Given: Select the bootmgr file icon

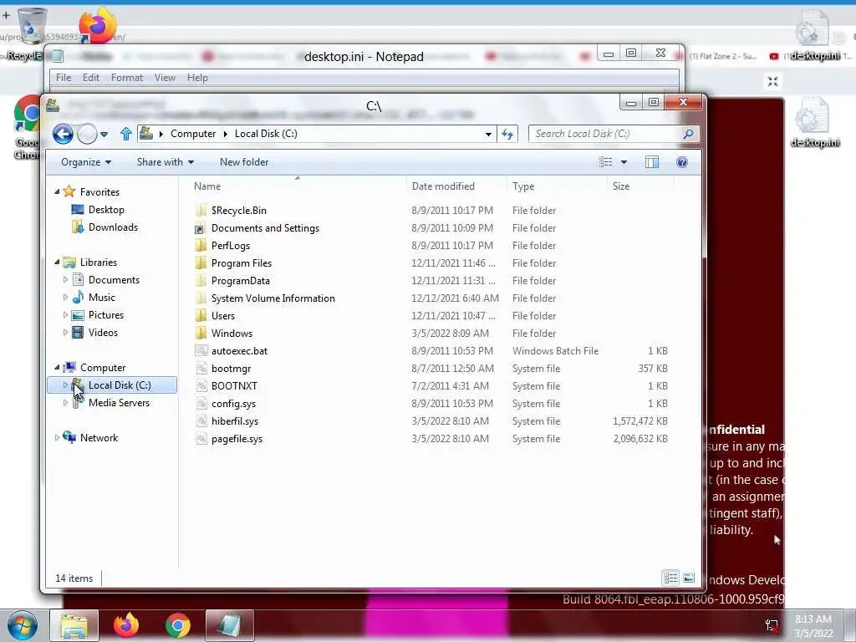Looking at the screenshot, I should pos(201,369).
